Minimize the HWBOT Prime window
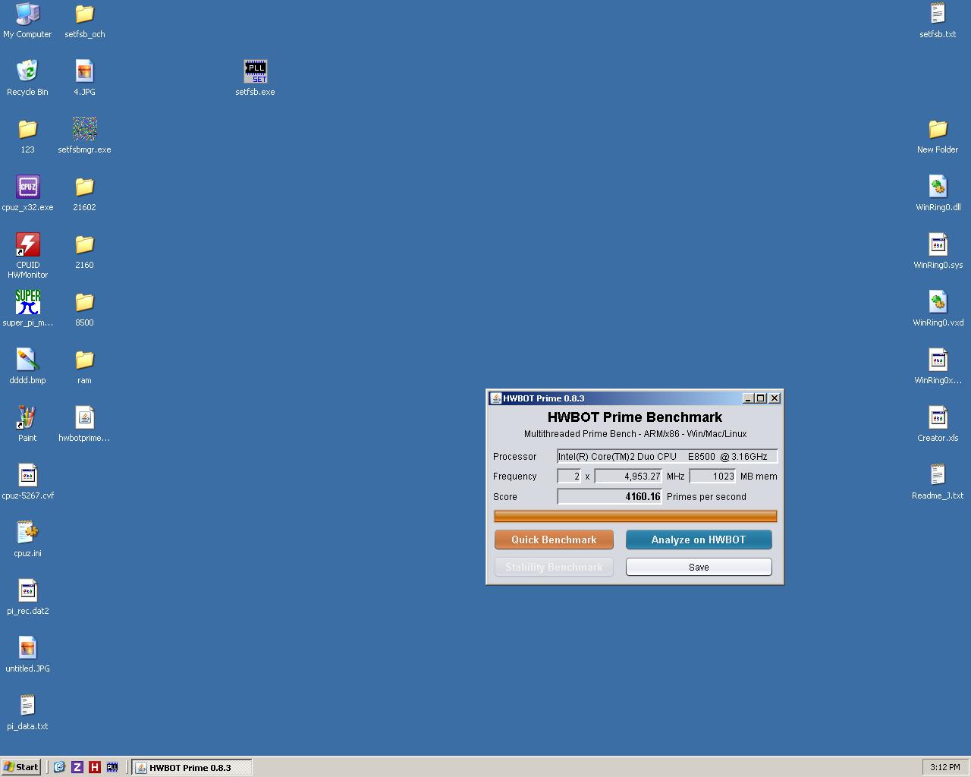Viewport: 971px width, 777px height. point(748,398)
